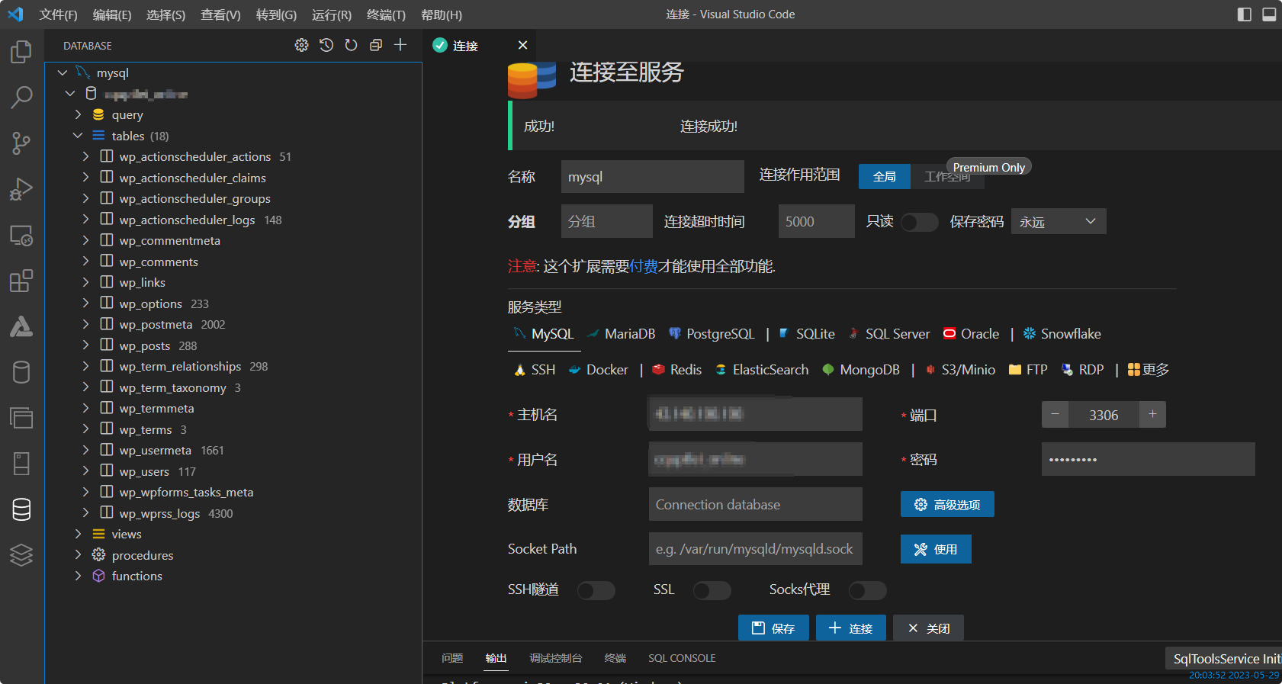Open the Explorer view in activity bar
Image resolution: width=1282 pixels, height=684 pixels.
click(x=21, y=52)
